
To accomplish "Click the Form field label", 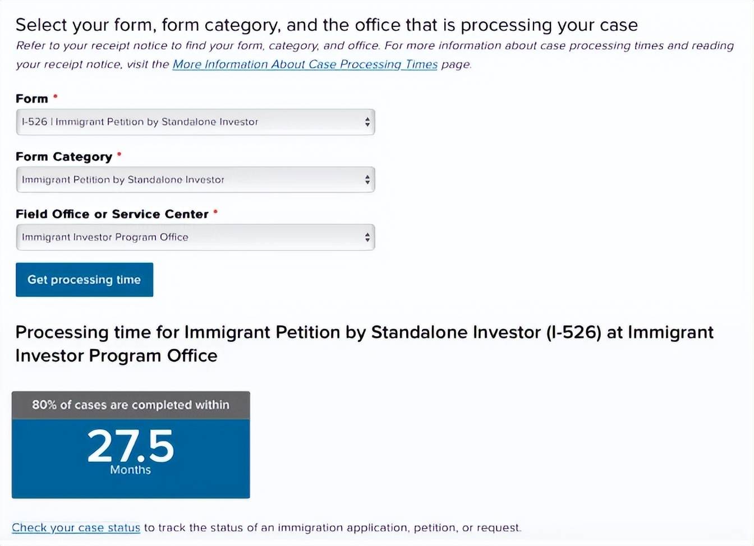I will click(x=32, y=99).
